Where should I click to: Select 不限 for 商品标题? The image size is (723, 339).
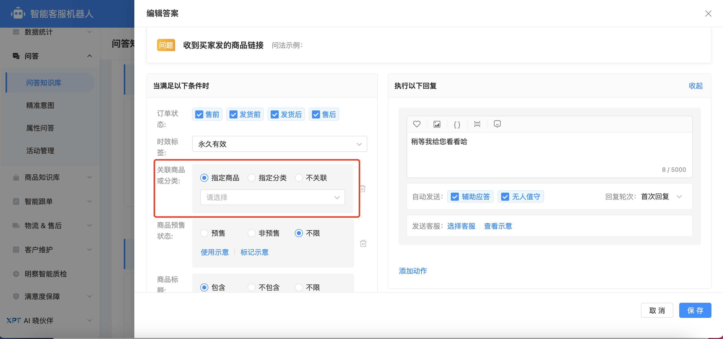click(x=299, y=287)
